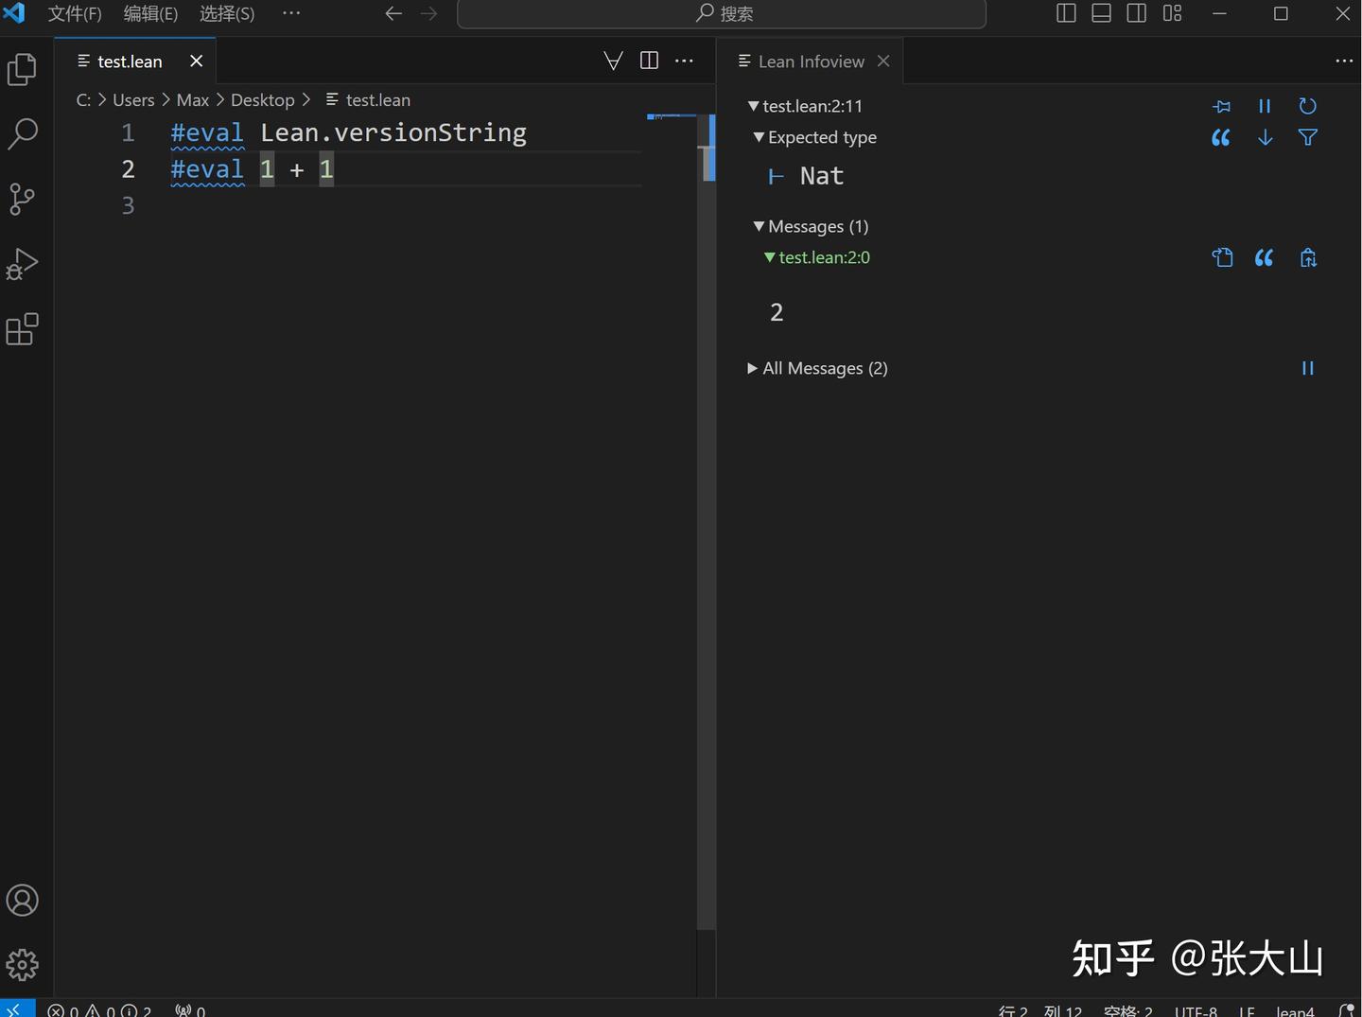Switch to the Lean Infoview tab
1362x1017 pixels.
tap(810, 61)
